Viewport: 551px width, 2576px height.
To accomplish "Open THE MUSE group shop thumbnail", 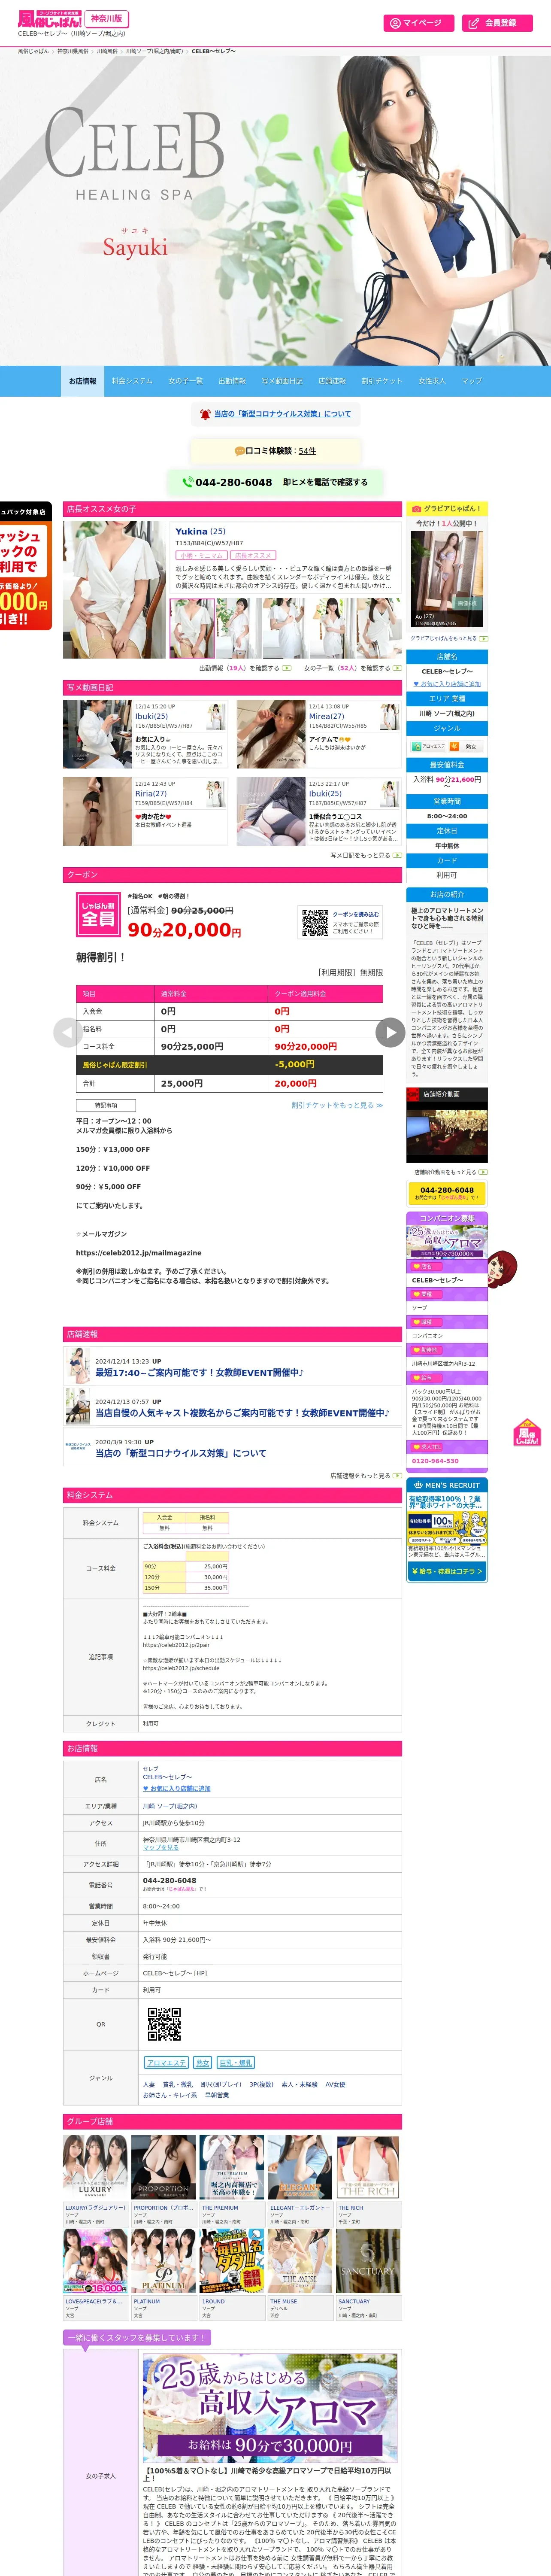I will pyautogui.click(x=299, y=2261).
